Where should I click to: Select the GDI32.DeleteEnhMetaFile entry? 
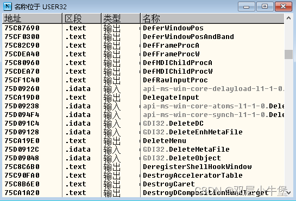point(193,132)
